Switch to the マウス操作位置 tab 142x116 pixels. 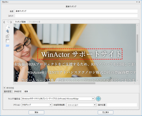(x=34, y=22)
